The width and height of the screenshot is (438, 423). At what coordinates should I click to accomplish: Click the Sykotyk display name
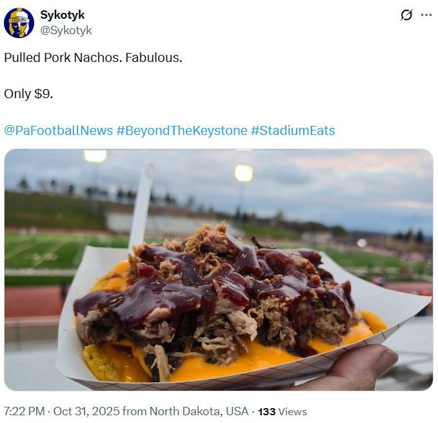pyautogui.click(x=62, y=15)
